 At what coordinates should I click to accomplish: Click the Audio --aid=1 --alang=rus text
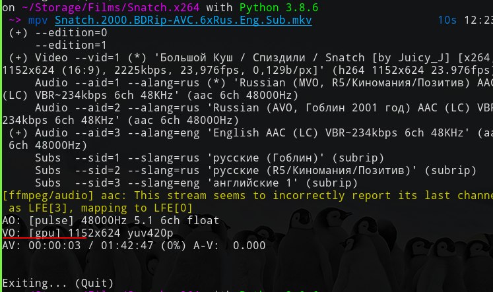point(117,83)
